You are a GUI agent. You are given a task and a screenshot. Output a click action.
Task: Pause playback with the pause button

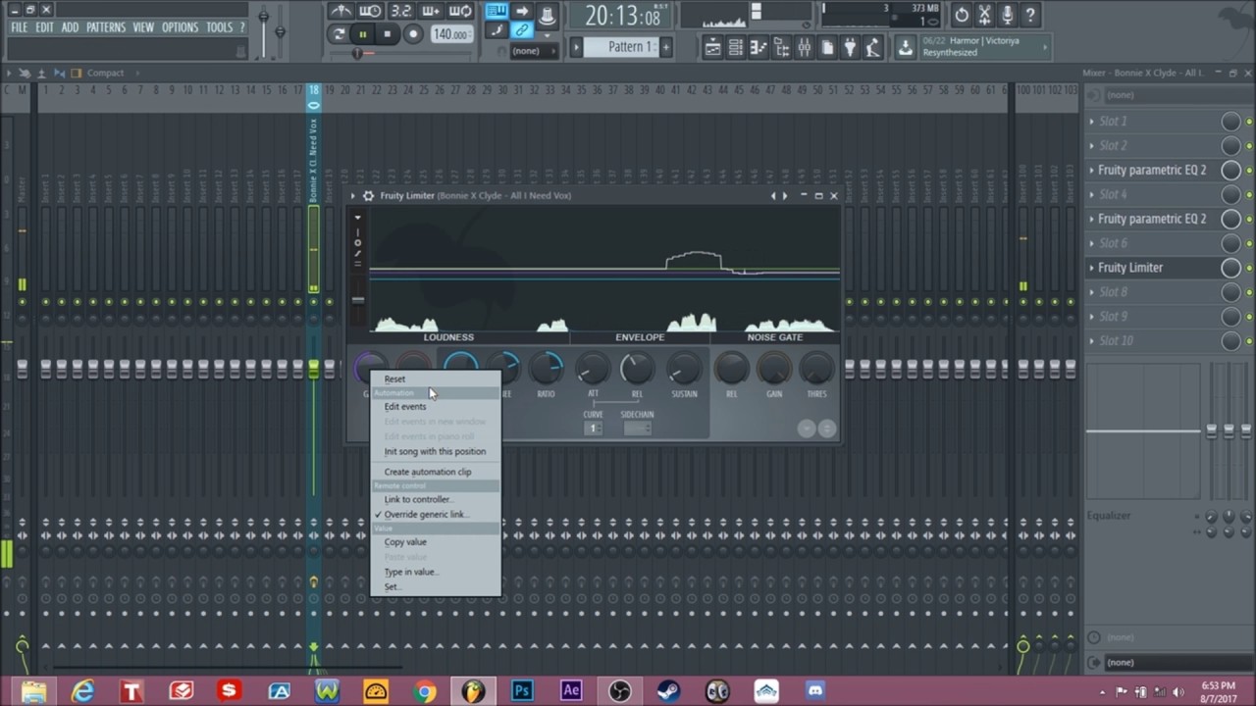click(362, 34)
